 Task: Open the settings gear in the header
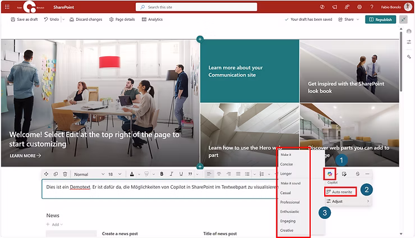click(359, 7)
